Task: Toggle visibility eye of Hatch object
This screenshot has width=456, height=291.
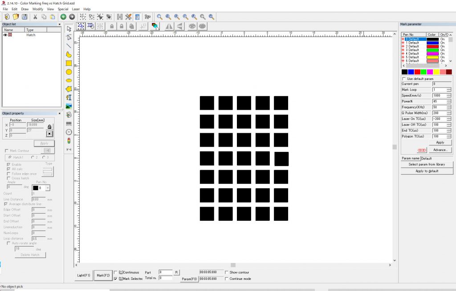Action: (5, 35)
